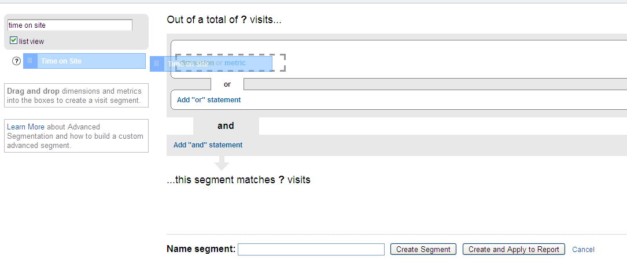Cancel the segment creation
The height and width of the screenshot is (263, 627).
coord(583,250)
